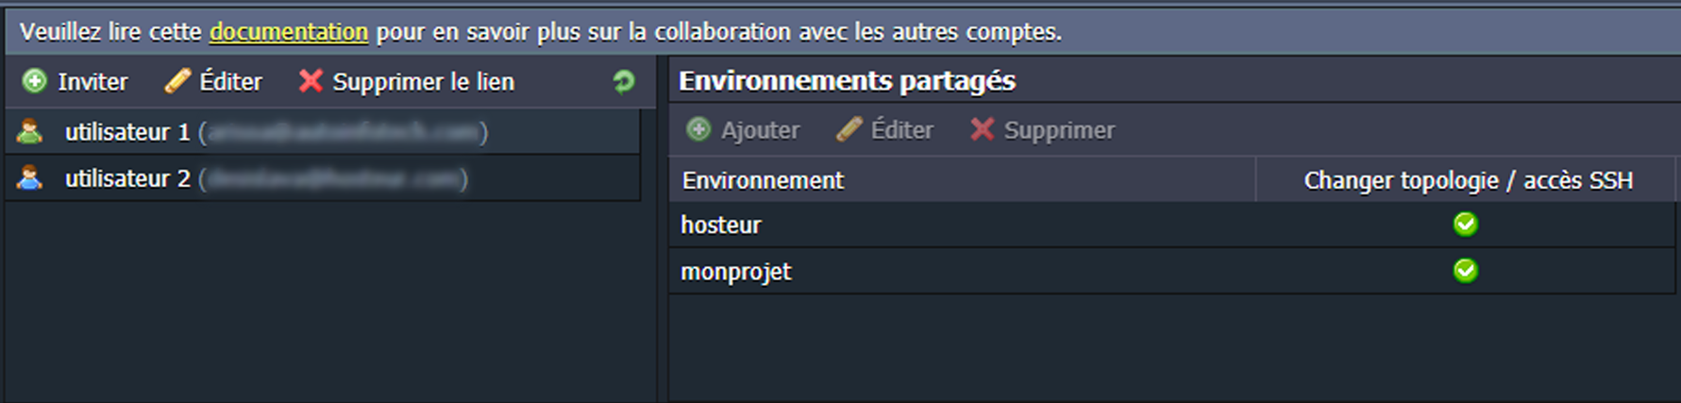Click Changer topologie / accès SSH header
The height and width of the screenshot is (403, 1681).
[1467, 179]
